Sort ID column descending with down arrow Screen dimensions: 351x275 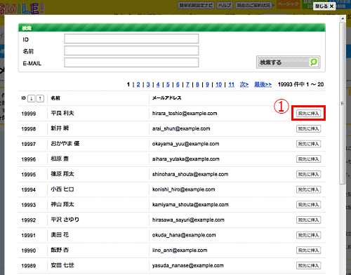32,98
